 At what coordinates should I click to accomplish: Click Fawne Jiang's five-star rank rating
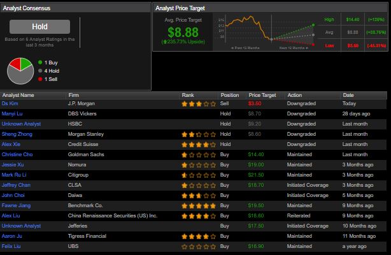click(x=199, y=206)
